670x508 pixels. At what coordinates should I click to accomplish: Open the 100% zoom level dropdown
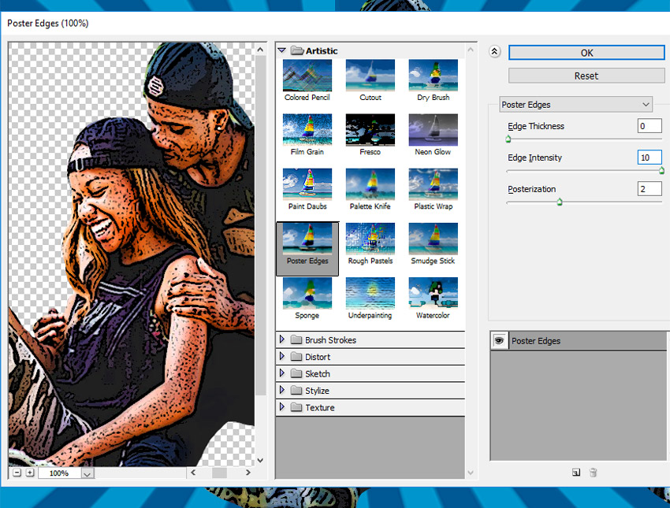click(x=87, y=473)
